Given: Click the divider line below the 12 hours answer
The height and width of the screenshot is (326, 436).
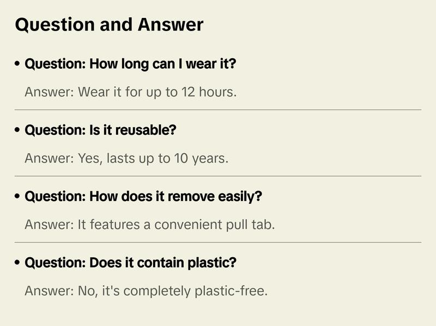Looking at the screenshot, I should pyautogui.click(x=218, y=110).
